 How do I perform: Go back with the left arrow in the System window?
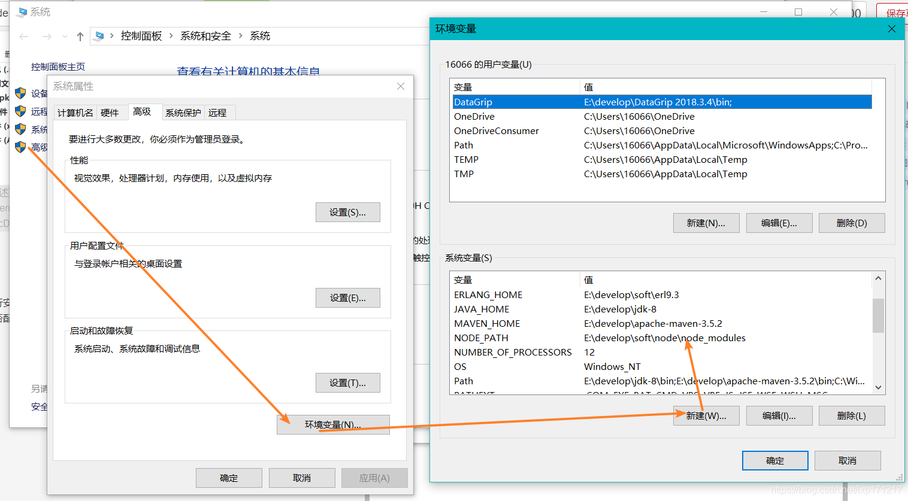point(24,37)
